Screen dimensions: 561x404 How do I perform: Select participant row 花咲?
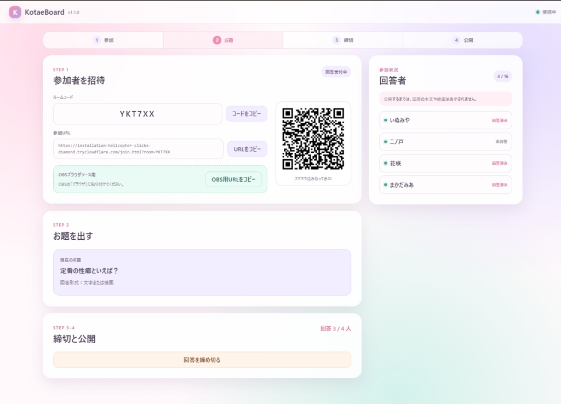tap(445, 163)
